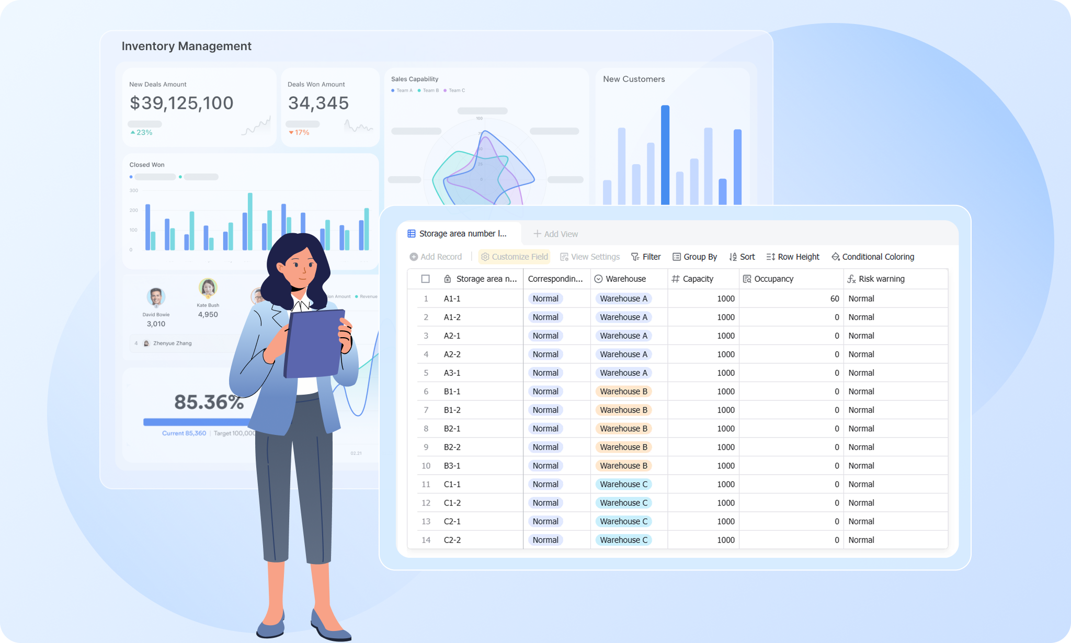Open the Sort menu
The width and height of the screenshot is (1071, 643).
[x=742, y=257]
